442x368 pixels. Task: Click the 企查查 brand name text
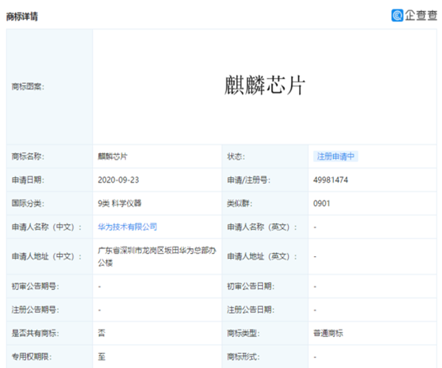coord(421,15)
